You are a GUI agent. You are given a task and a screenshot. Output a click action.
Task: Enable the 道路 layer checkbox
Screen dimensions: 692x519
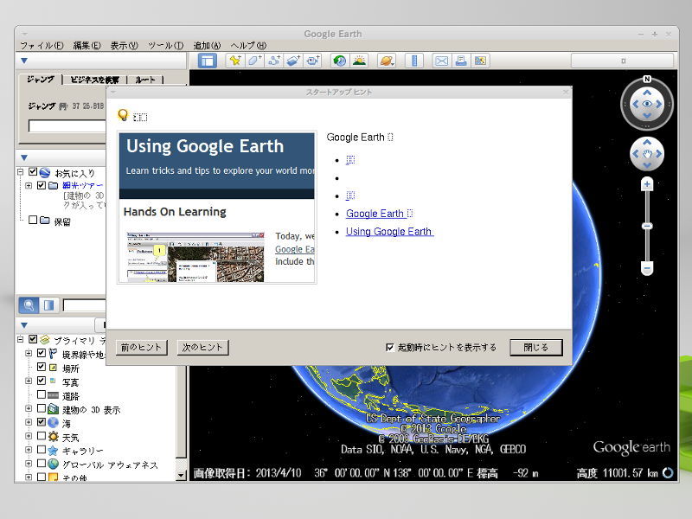42,394
